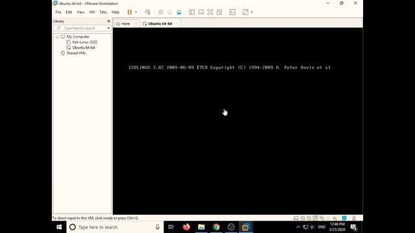The width and height of the screenshot is (415, 233).
Task: Click the printer device status icon
Action: (328, 218)
